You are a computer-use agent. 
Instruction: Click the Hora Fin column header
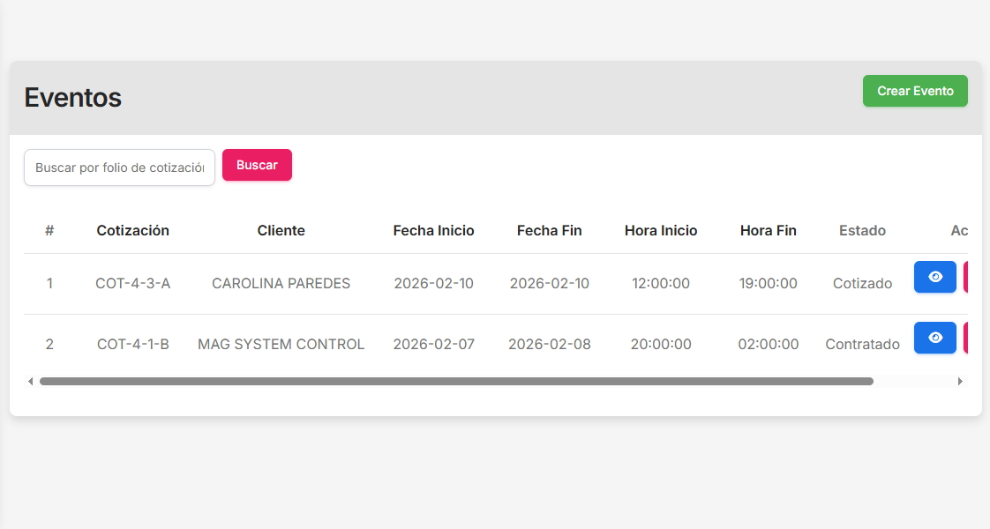pos(769,231)
